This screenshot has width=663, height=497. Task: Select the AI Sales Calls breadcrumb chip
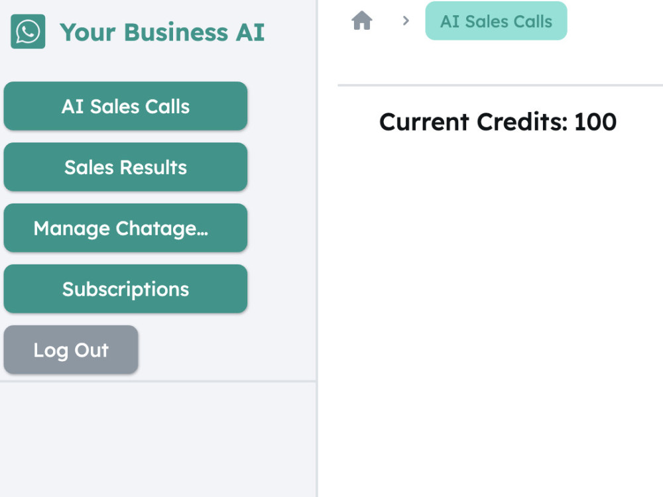pyautogui.click(x=496, y=21)
